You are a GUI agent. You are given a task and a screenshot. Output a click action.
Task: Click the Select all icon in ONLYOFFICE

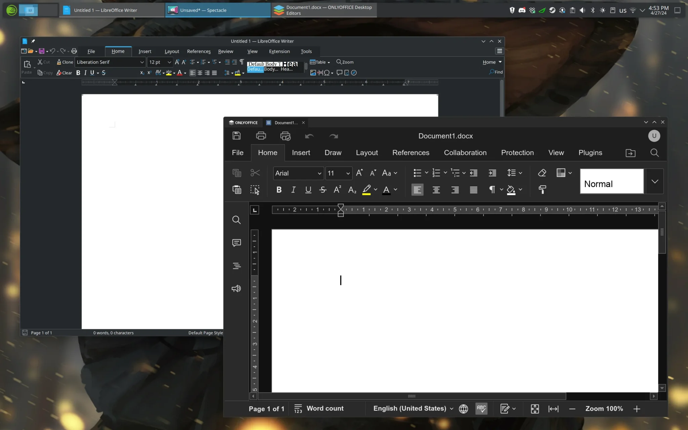(255, 190)
